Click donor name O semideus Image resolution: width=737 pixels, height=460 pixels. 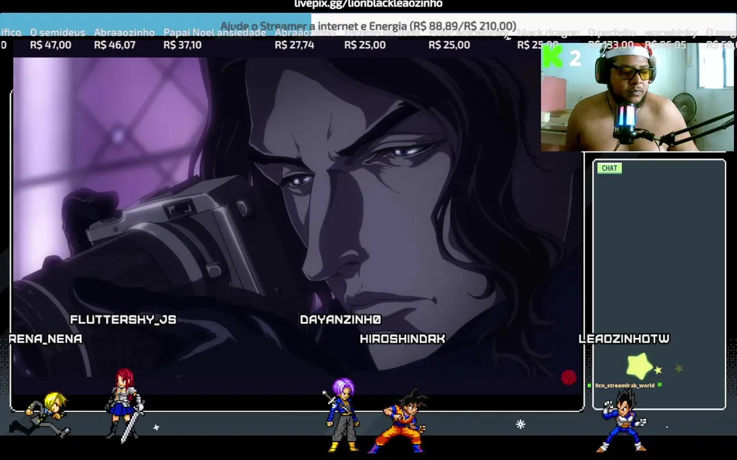coord(58,33)
